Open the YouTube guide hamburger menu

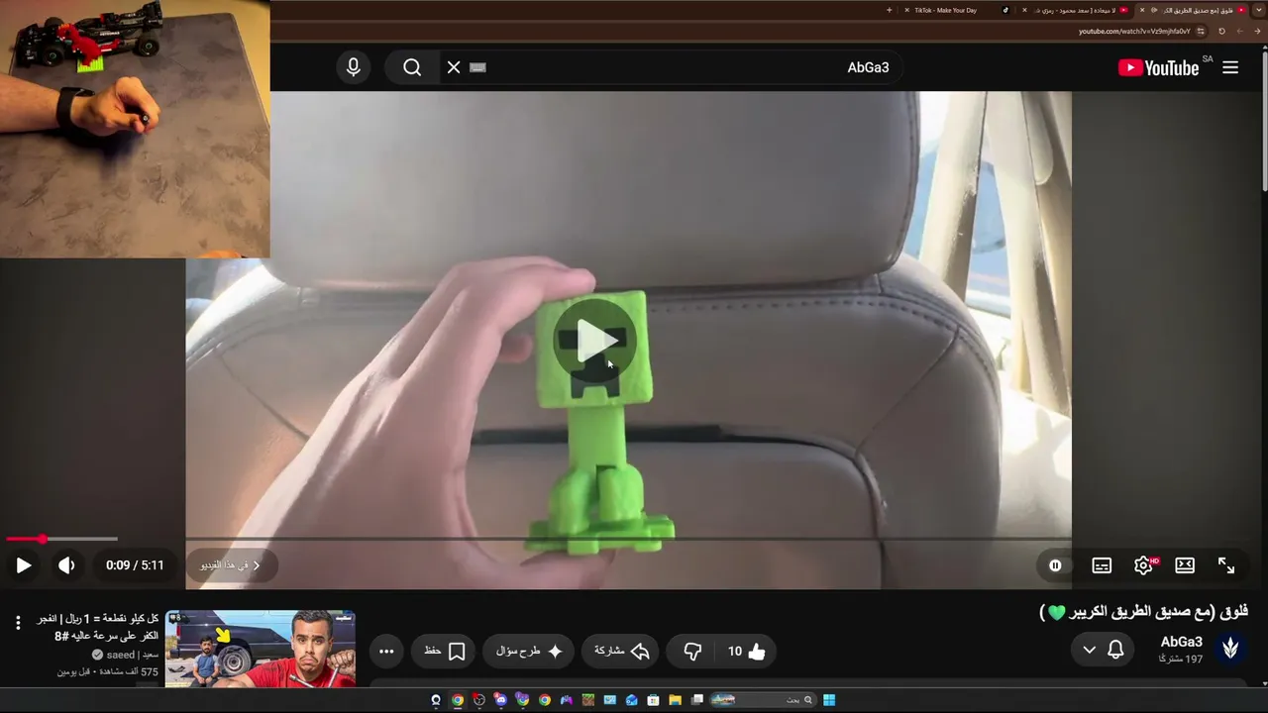[1230, 67]
